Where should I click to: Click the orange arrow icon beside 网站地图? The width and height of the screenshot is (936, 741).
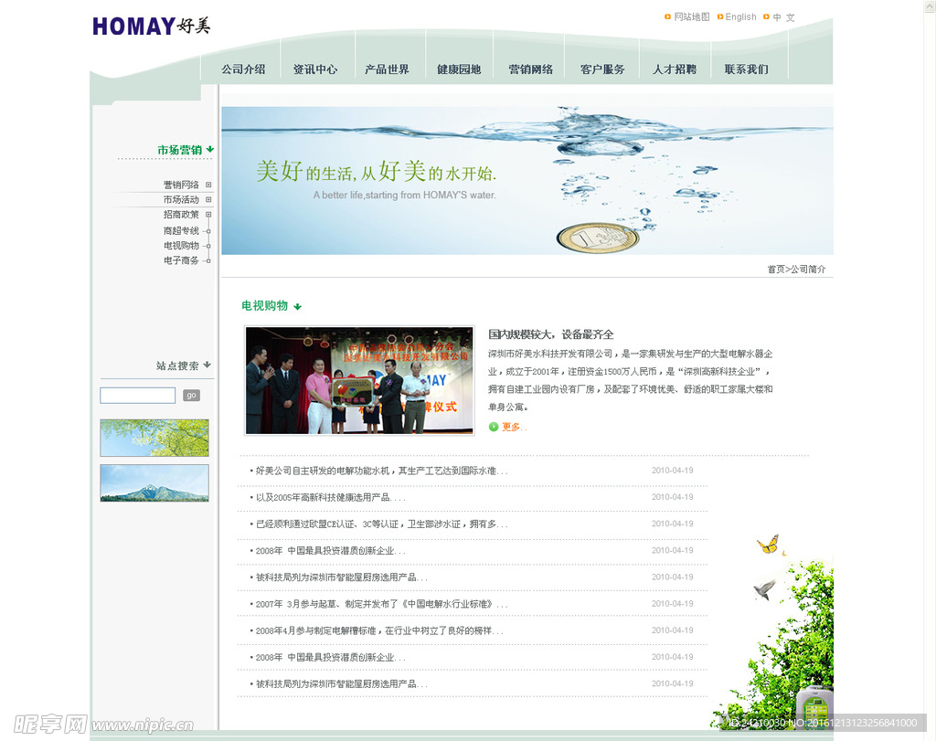click(668, 16)
